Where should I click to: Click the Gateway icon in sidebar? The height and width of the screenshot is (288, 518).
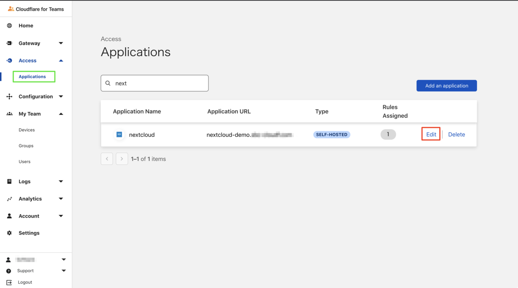coord(9,43)
